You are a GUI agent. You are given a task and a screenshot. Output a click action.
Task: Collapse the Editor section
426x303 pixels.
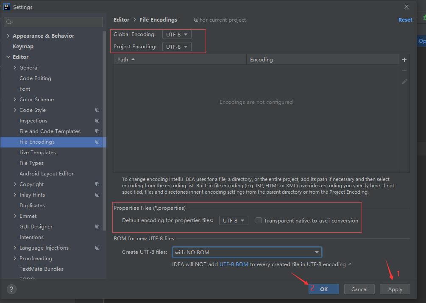[8, 57]
